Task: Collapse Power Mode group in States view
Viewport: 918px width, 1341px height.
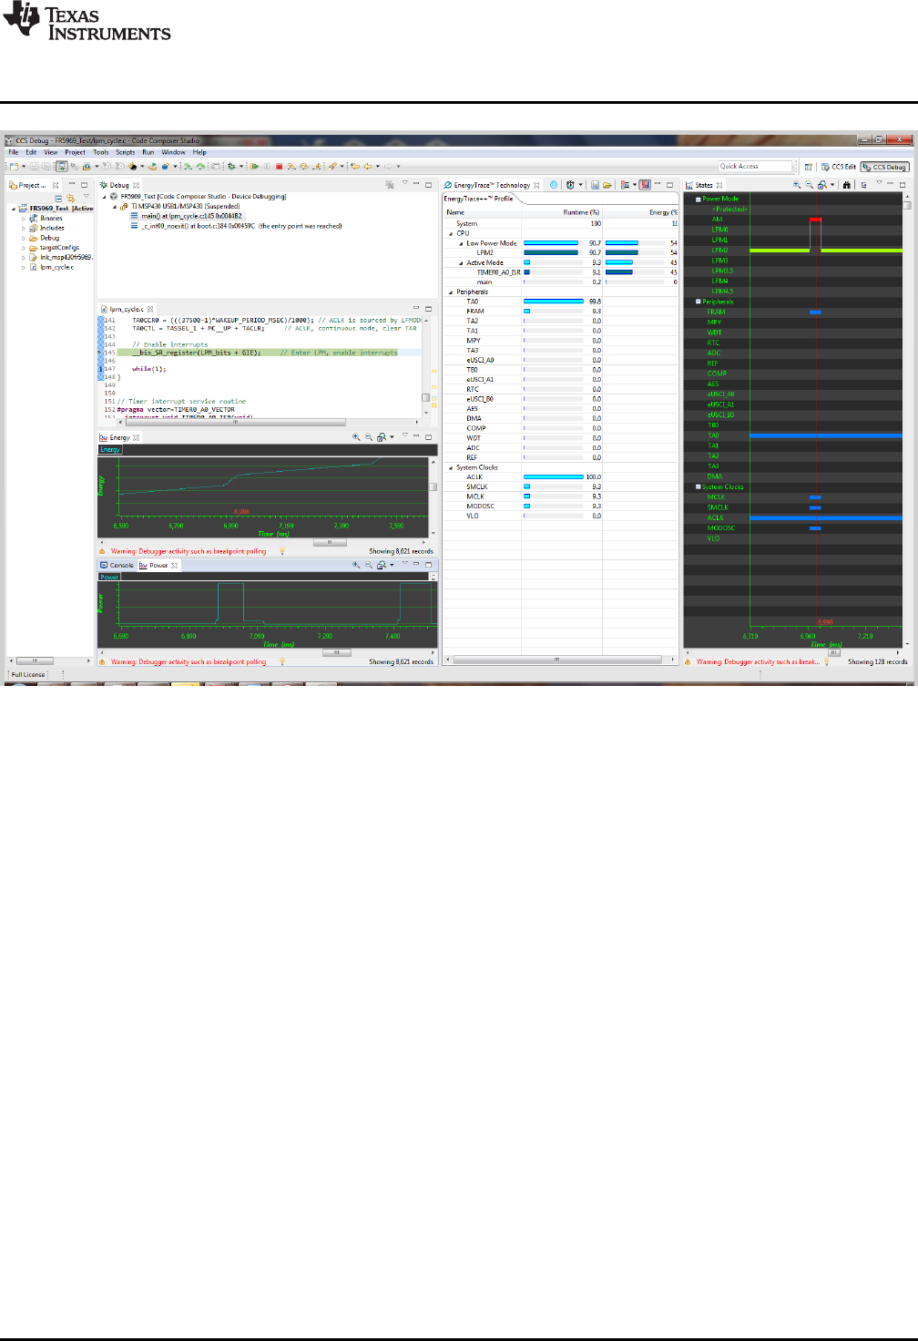Action: coord(699,199)
